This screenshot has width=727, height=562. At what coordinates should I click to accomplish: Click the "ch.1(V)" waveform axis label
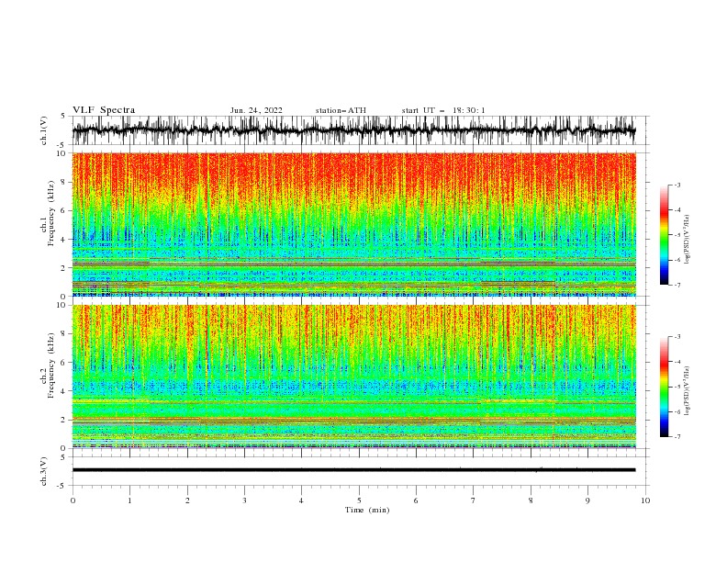click(x=44, y=130)
